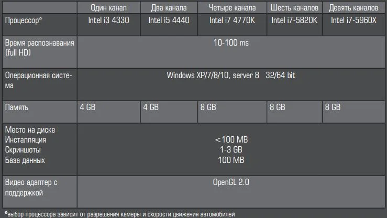Click the "Девять каналов" column header
This screenshot has height=218, width=387.
click(353, 8)
